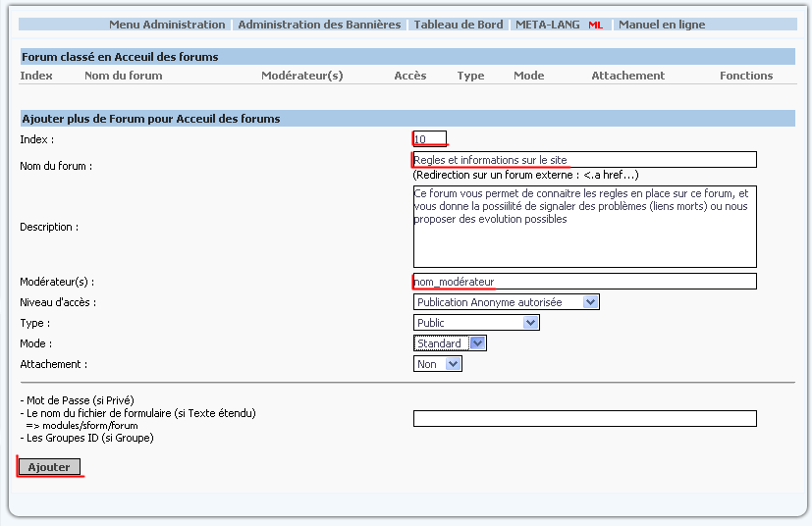
Task: Click the red ML link
Action: coord(595,25)
